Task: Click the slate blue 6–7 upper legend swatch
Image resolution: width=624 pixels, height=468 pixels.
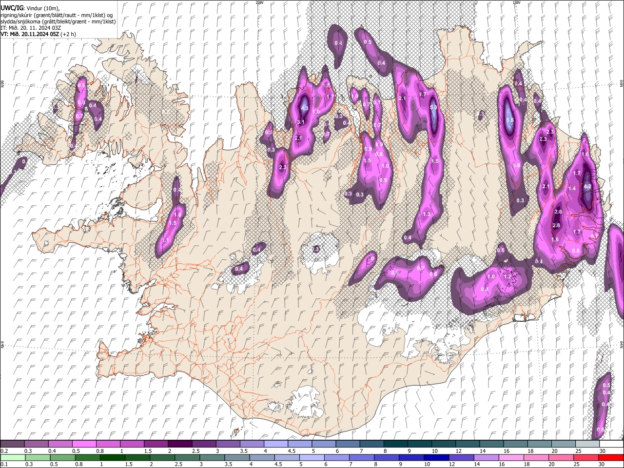Action: tap(348, 444)
